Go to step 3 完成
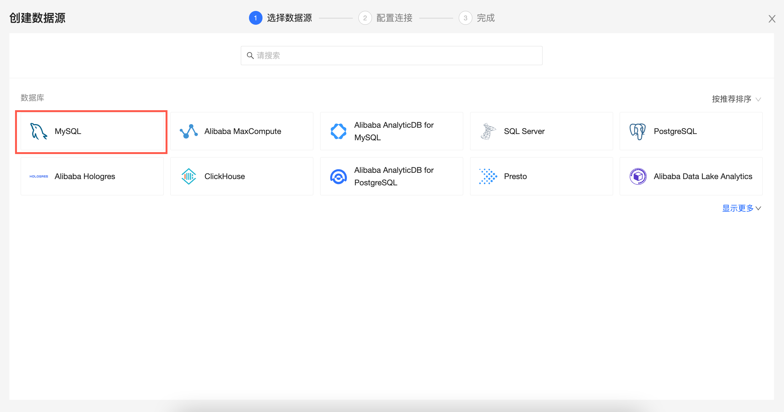 coord(477,18)
